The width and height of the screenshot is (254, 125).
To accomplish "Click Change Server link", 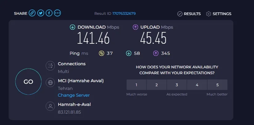I will click(x=74, y=95).
